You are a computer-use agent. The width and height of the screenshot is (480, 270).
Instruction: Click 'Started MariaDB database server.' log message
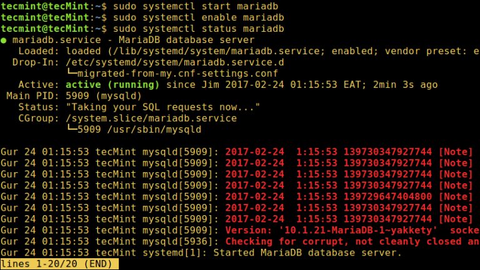307,253
